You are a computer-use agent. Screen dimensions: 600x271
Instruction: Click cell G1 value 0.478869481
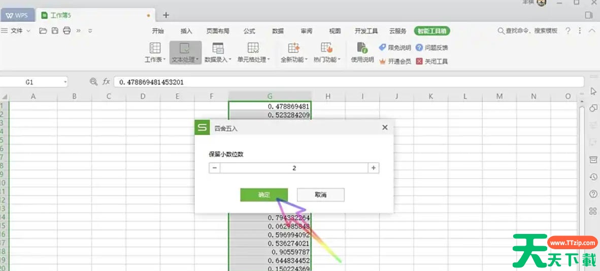270,106
